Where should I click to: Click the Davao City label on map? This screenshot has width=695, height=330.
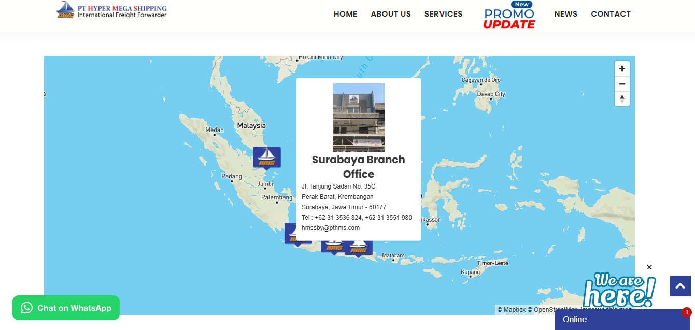pos(491,94)
